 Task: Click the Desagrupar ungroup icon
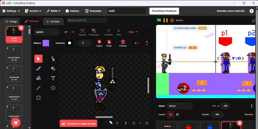click(x=94, y=31)
